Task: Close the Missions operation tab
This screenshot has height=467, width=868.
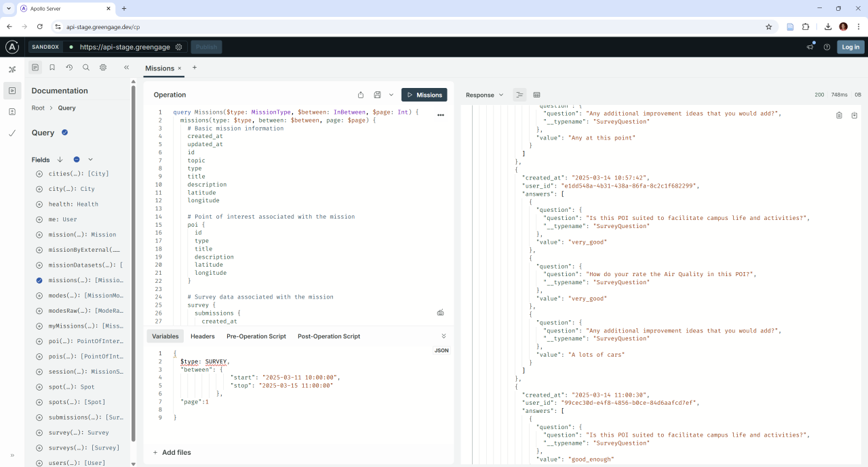Action: pos(180,68)
